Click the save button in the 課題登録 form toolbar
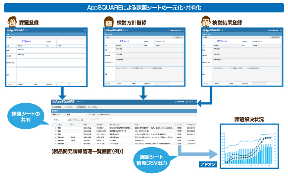 [9, 38]
